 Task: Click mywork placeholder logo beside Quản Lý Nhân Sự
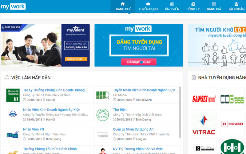coord(103,135)
